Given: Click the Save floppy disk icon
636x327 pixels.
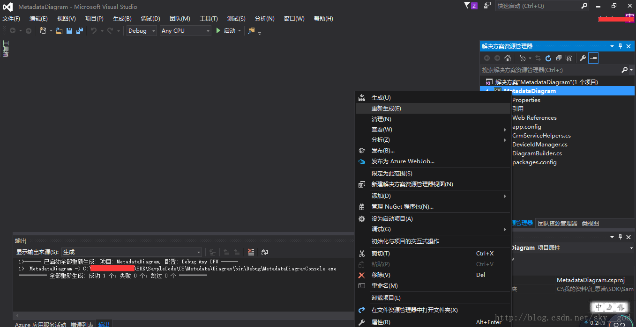Looking at the screenshot, I should pos(69,31).
